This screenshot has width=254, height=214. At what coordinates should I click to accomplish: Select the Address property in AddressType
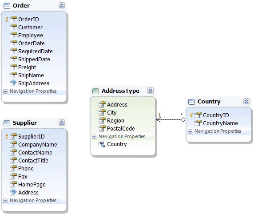tap(117, 104)
